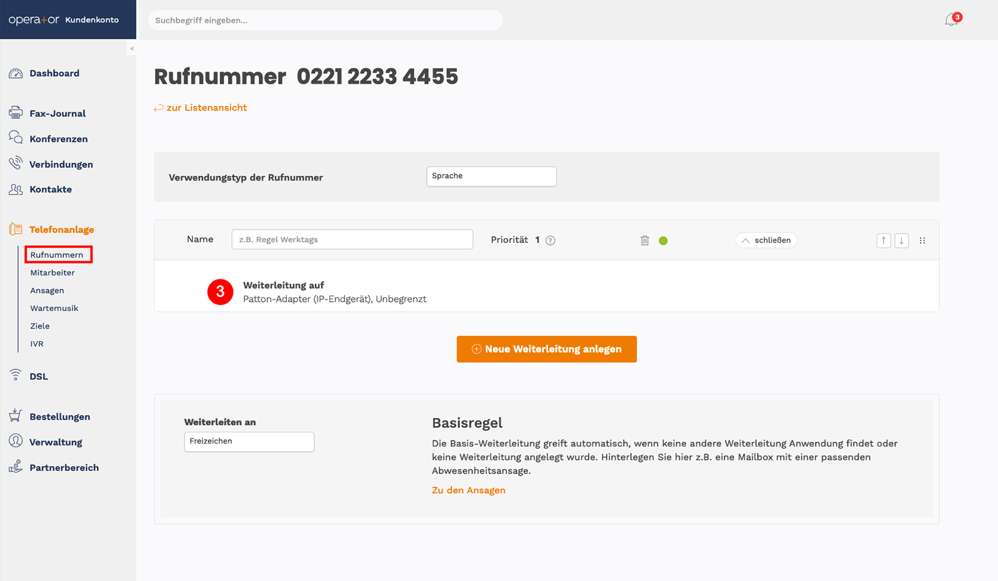Delete the rule with trash icon
Image resolution: width=998 pixels, height=581 pixels.
click(x=645, y=241)
